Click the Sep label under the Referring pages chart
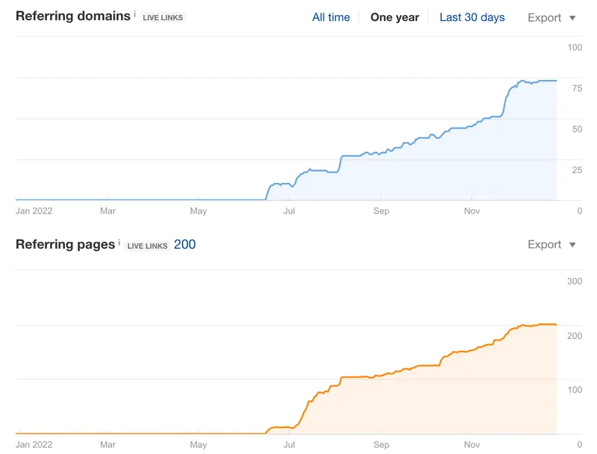 click(381, 444)
